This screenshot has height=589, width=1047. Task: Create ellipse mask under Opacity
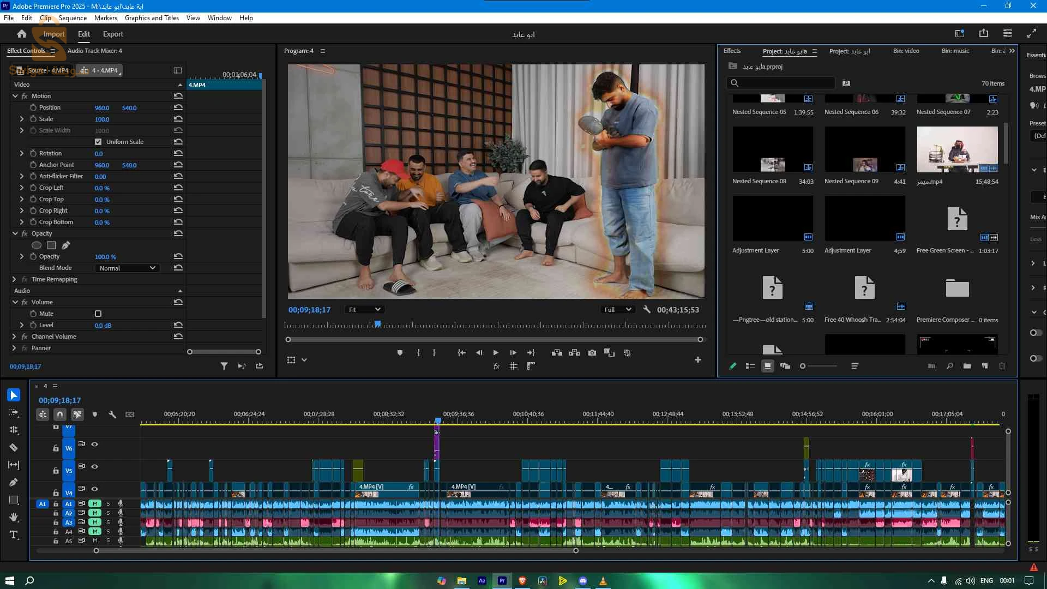[37, 245]
